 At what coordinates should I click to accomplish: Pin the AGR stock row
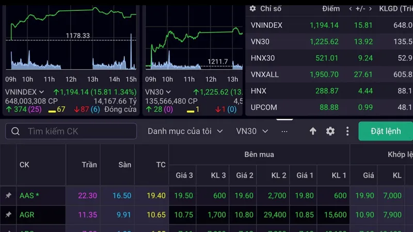8,214
